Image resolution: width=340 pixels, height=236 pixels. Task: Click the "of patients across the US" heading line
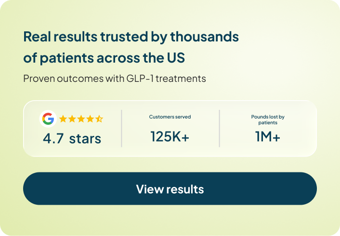coord(104,58)
